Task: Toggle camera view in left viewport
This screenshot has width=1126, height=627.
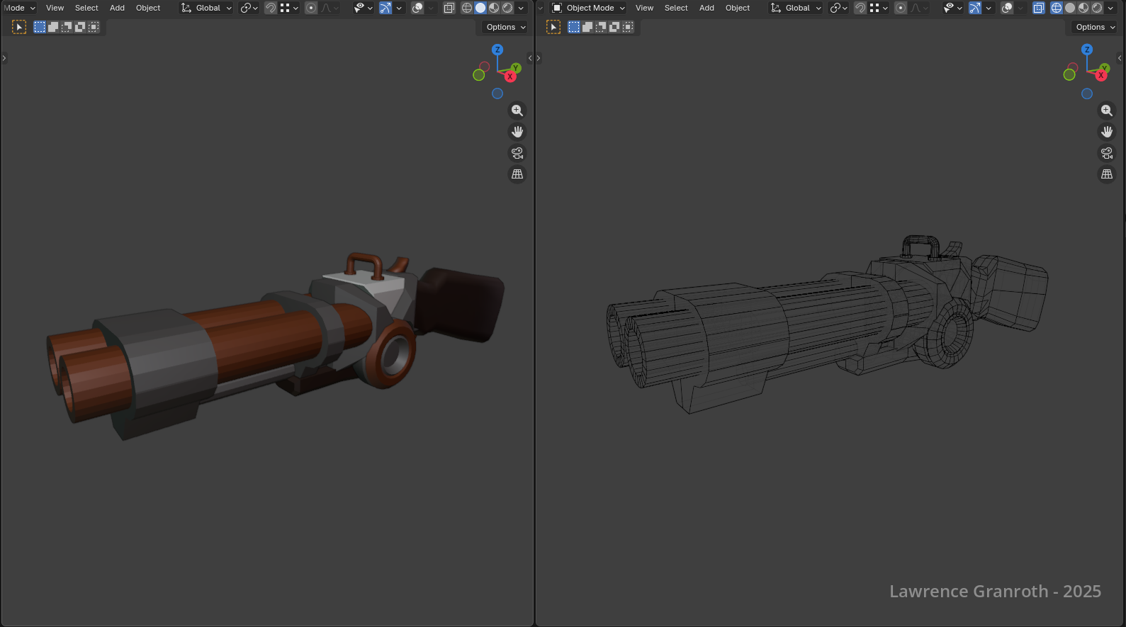Action: pyautogui.click(x=517, y=153)
